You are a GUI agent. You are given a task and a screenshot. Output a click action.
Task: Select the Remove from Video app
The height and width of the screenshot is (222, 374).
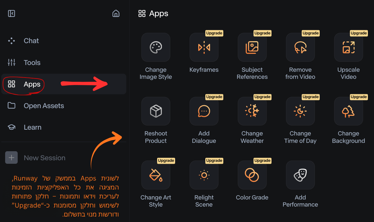pos(300,47)
